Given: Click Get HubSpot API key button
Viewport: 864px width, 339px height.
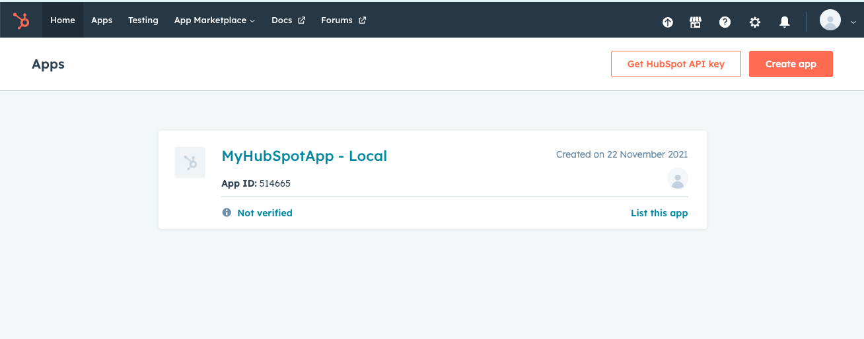Looking at the screenshot, I should (676, 64).
